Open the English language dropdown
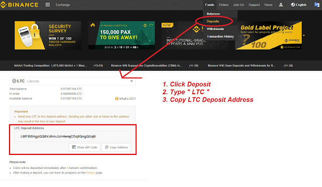Screen dimensions: 322x187 [299, 5]
